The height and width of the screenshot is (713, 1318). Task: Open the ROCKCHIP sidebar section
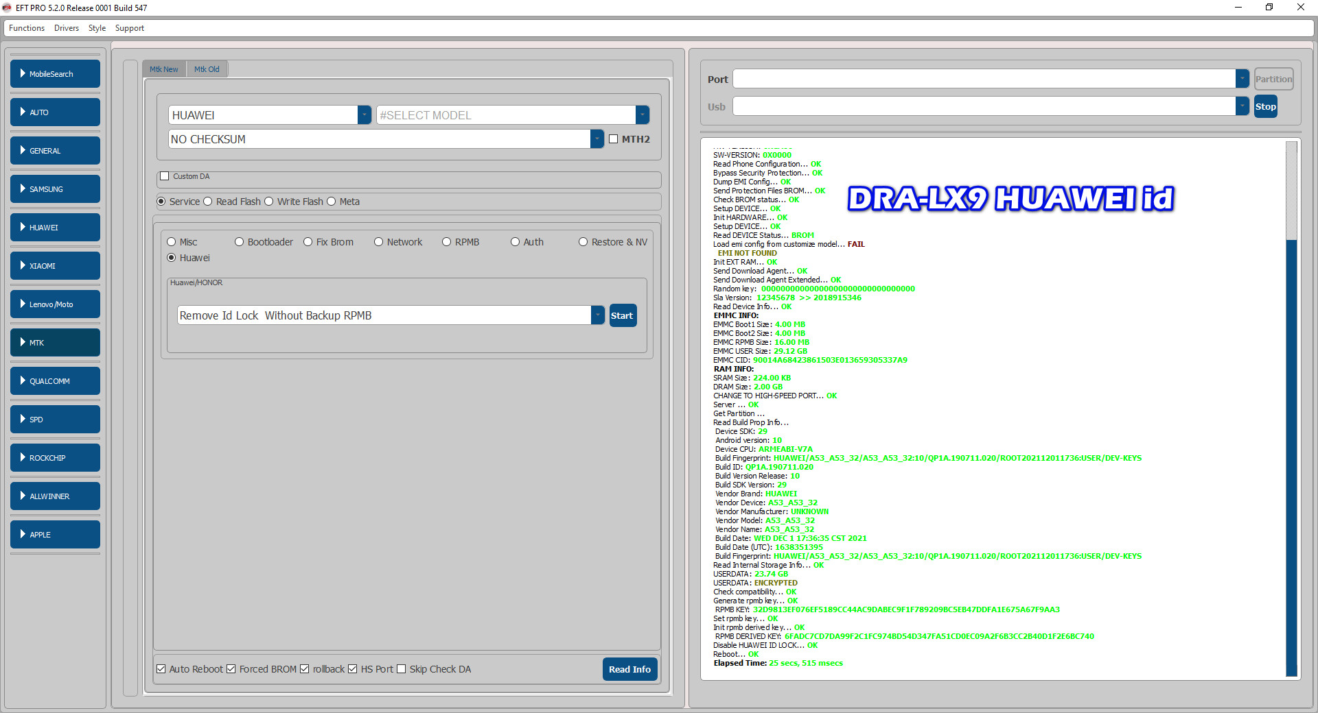coord(55,458)
